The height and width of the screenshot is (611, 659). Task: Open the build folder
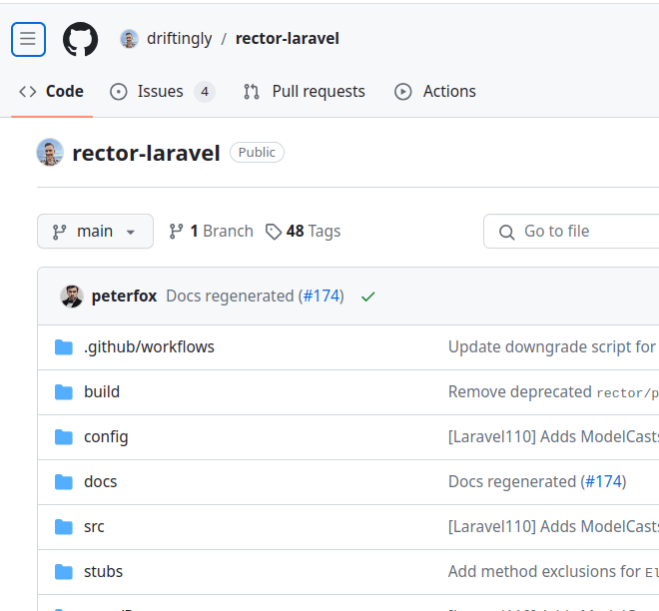[102, 392]
